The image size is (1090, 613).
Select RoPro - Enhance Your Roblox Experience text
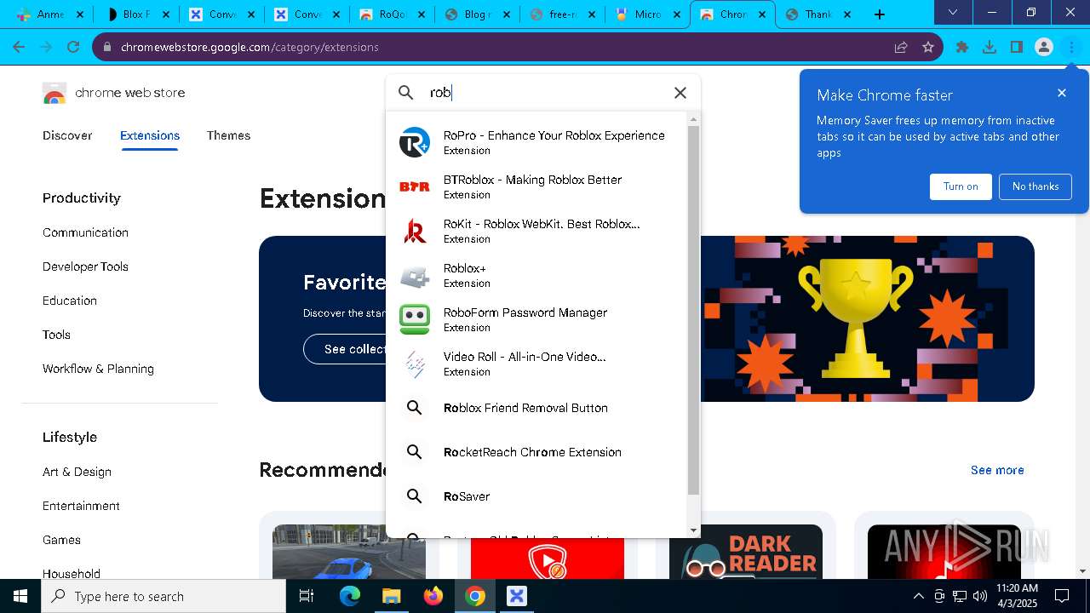pyautogui.click(x=554, y=135)
